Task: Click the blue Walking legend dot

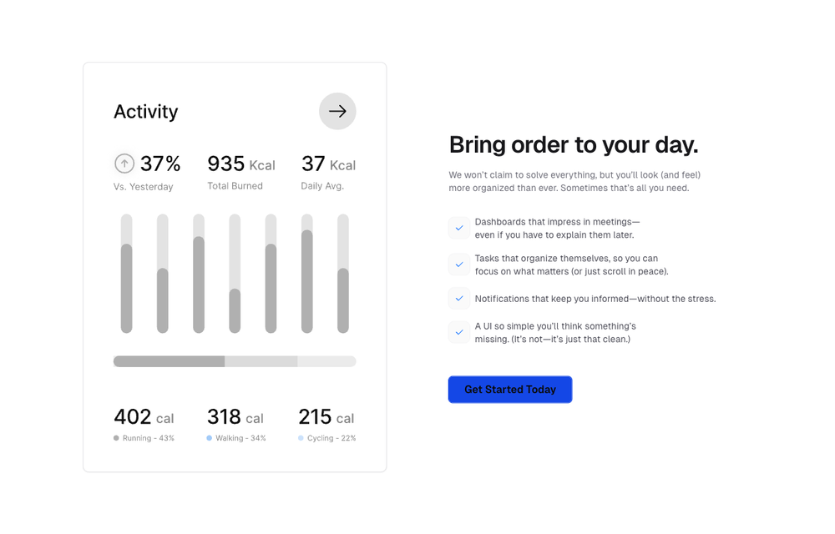Action: tap(210, 438)
